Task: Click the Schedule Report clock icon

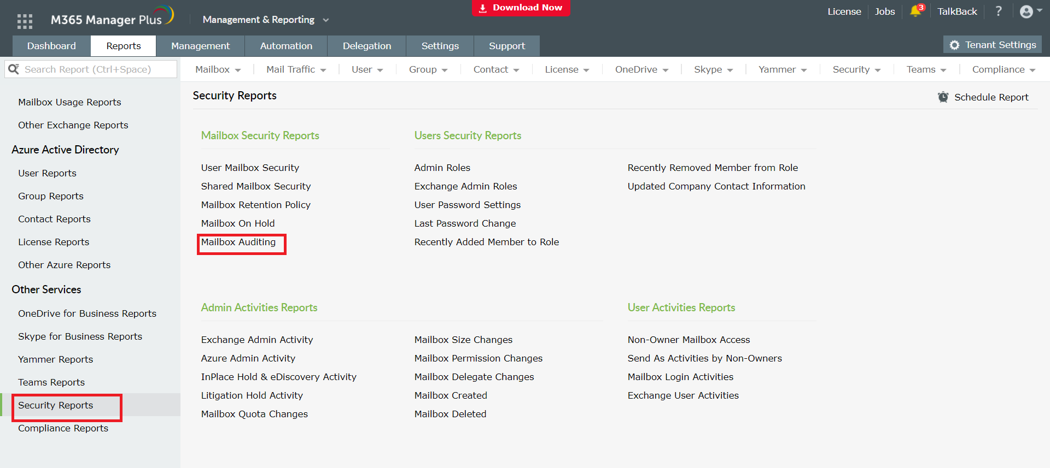Action: tap(943, 97)
